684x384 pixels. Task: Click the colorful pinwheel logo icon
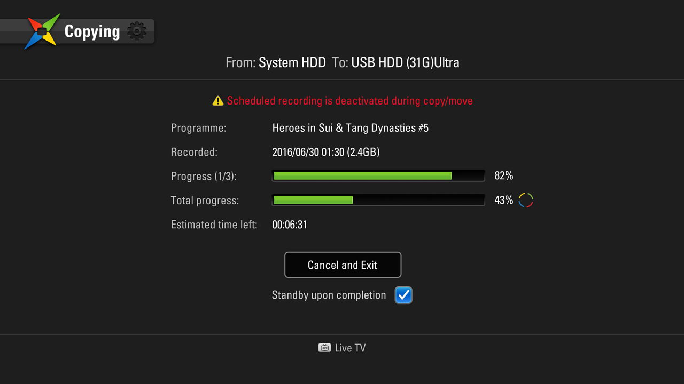[x=42, y=32]
